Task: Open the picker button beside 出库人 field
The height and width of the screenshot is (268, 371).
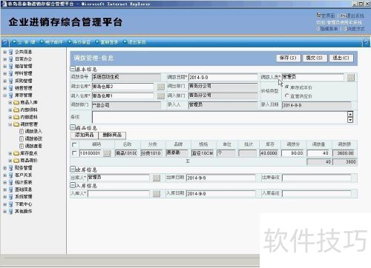Action: [x=157, y=178]
